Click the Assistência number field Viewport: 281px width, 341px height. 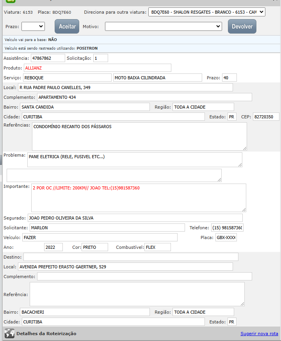coord(48,58)
